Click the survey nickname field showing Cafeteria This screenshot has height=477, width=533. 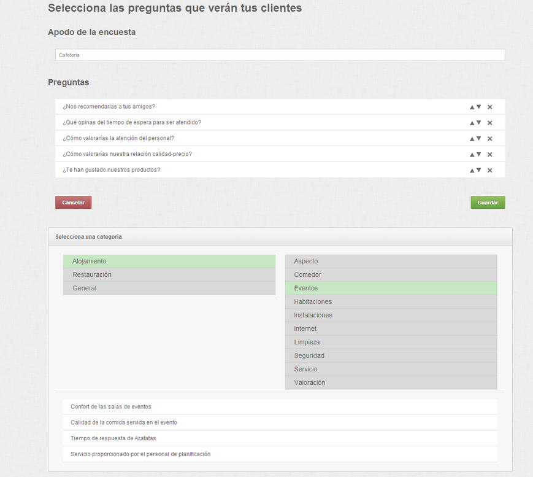click(x=280, y=55)
